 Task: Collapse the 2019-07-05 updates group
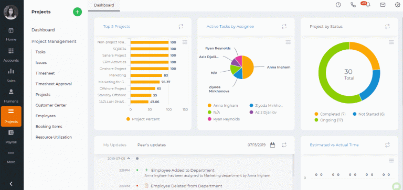tap(129, 159)
